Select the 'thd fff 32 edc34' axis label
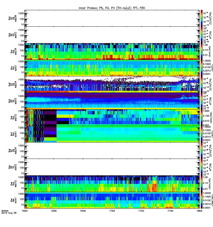This screenshot has width=213, height=227. tap(12, 84)
